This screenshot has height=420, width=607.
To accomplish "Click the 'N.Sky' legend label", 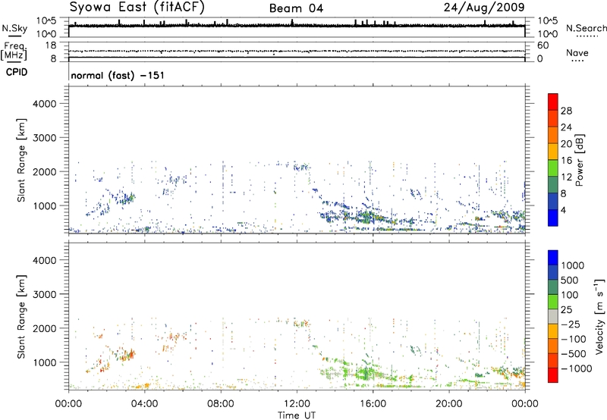I will 14,28.
